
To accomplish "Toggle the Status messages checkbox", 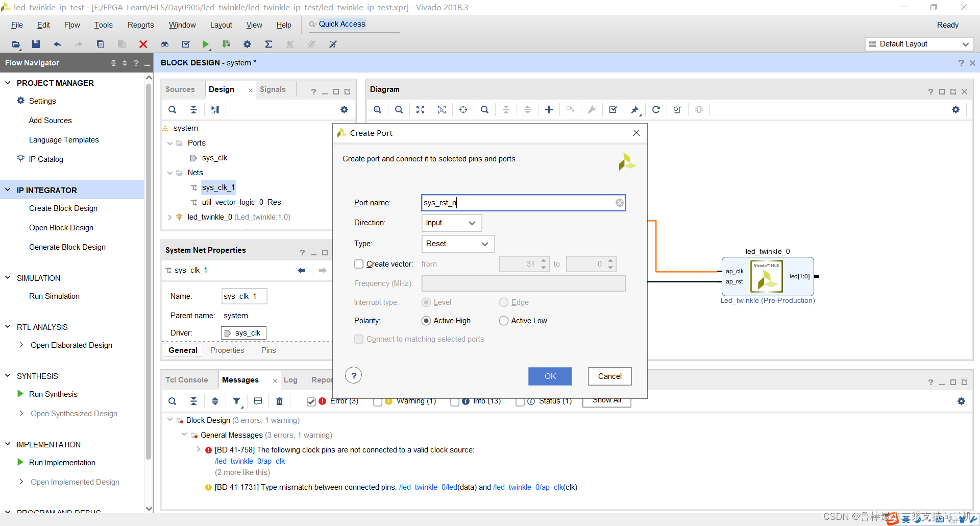I will [x=520, y=401].
